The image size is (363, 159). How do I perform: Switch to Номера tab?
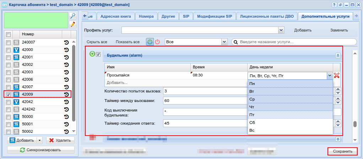pos(146,16)
